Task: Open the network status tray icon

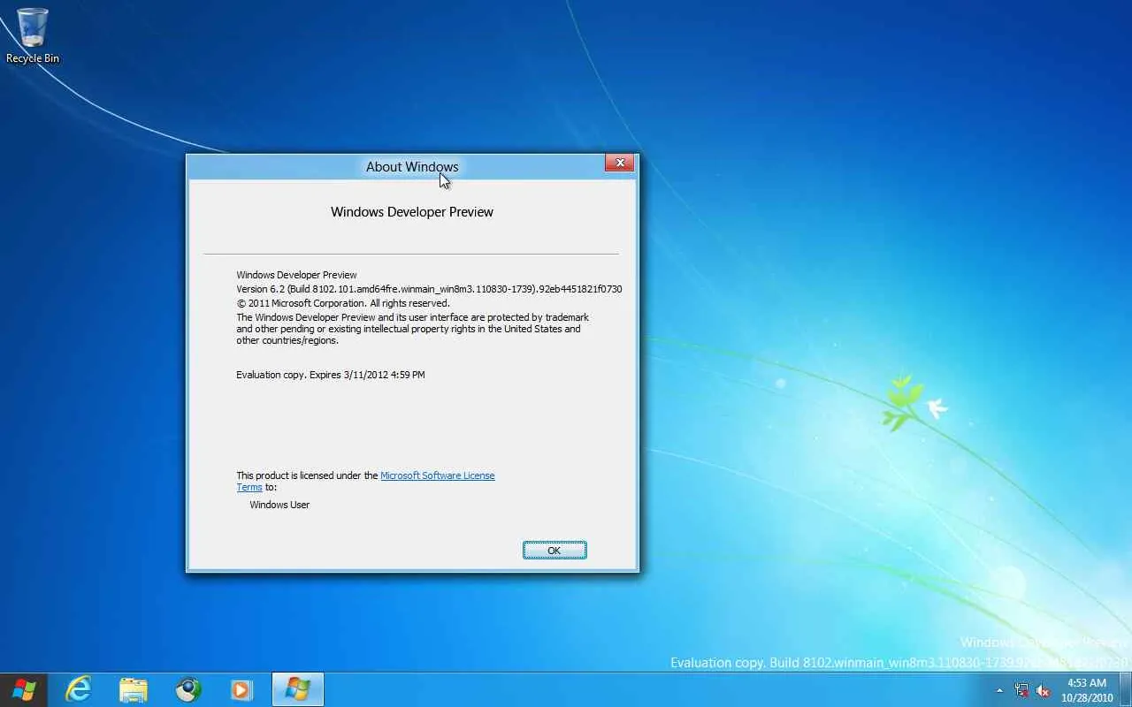Action: click(1022, 690)
